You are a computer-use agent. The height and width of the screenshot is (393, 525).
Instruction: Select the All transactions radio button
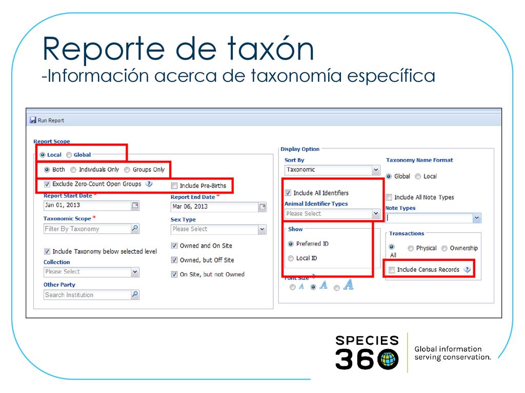coord(391,247)
